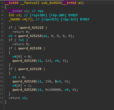114x110 pixels.
Task: Click the __fastcall keyword
Action: (x=30, y=3)
